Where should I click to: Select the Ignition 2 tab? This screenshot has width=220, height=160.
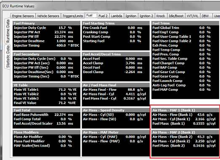[146, 16]
